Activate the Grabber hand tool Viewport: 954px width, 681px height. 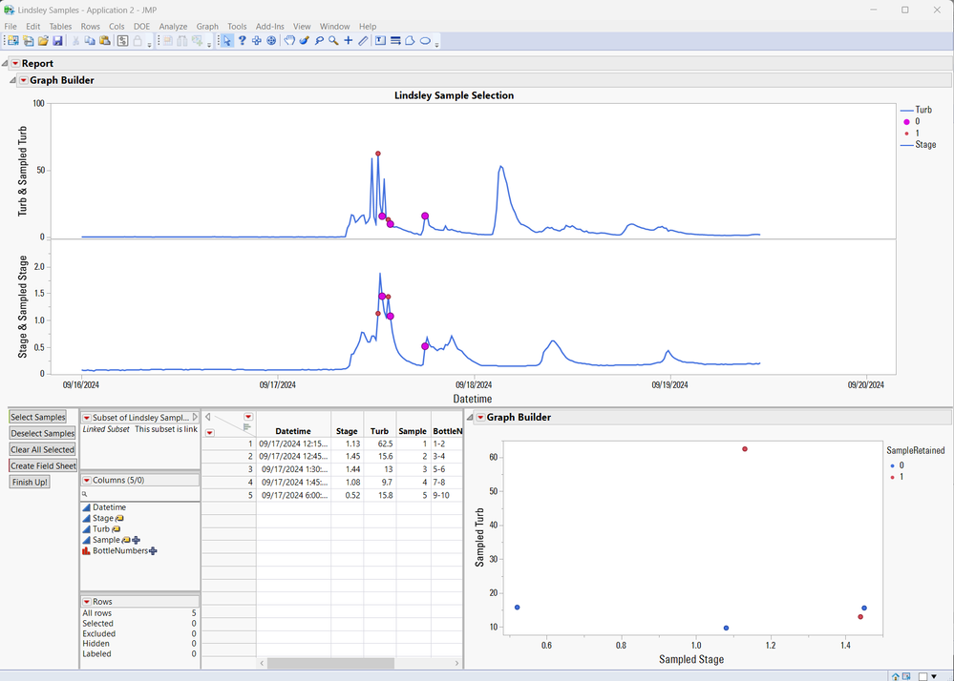click(289, 41)
